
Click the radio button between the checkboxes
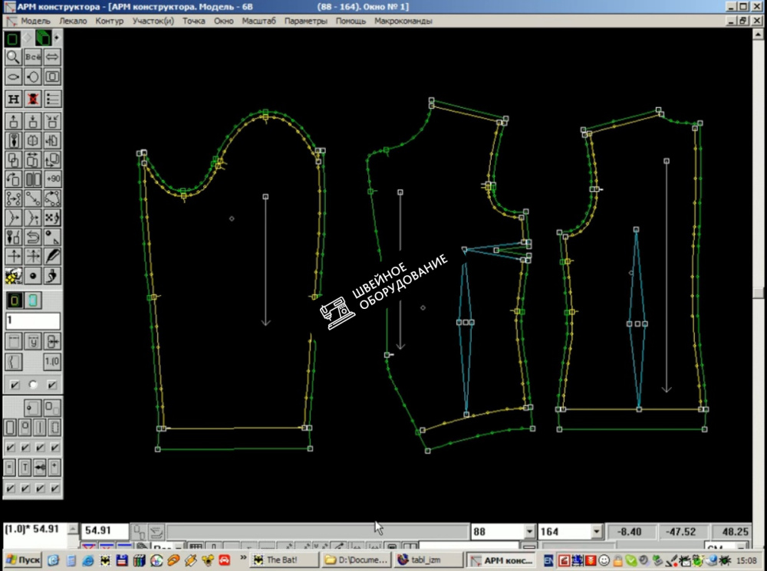(x=33, y=384)
